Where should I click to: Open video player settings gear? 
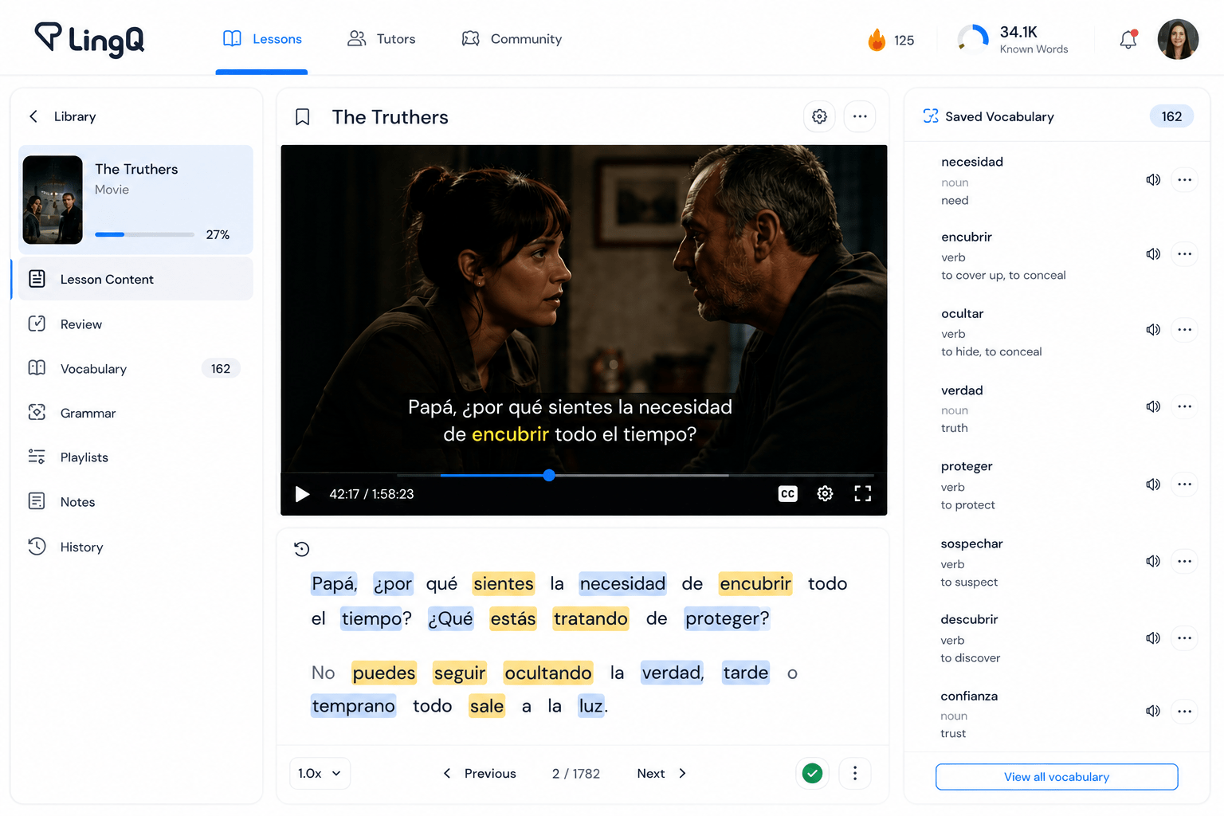[825, 494]
